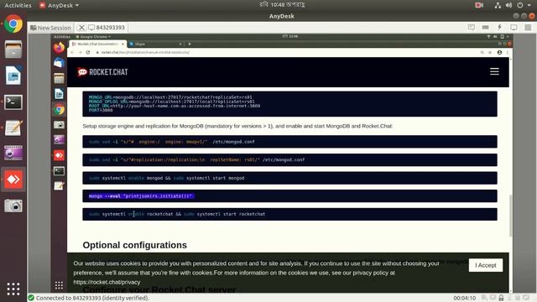Go back in the remote Chrome browser
Viewport: 537px width, 302px height.
(x=72, y=52)
